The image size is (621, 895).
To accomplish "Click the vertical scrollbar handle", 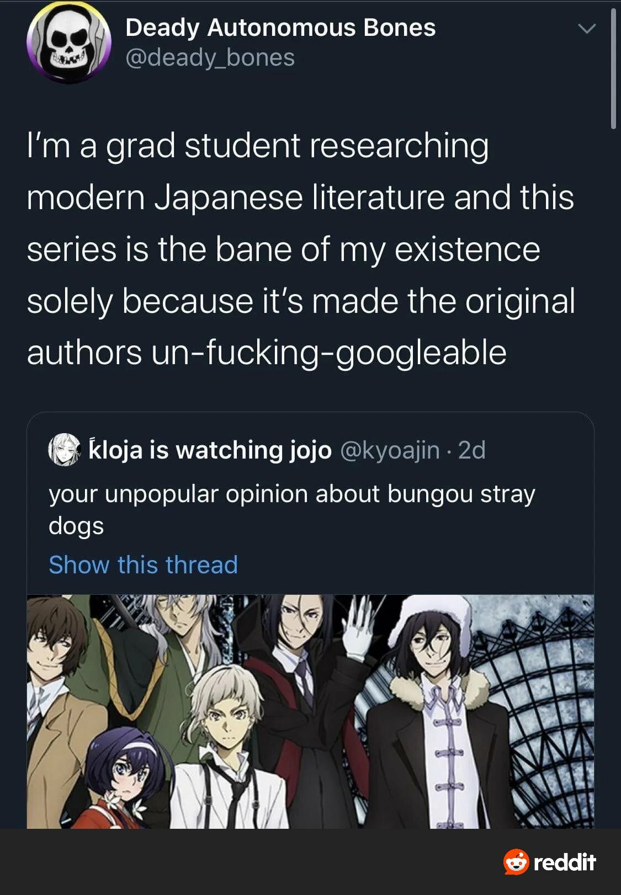I will (x=613, y=69).
